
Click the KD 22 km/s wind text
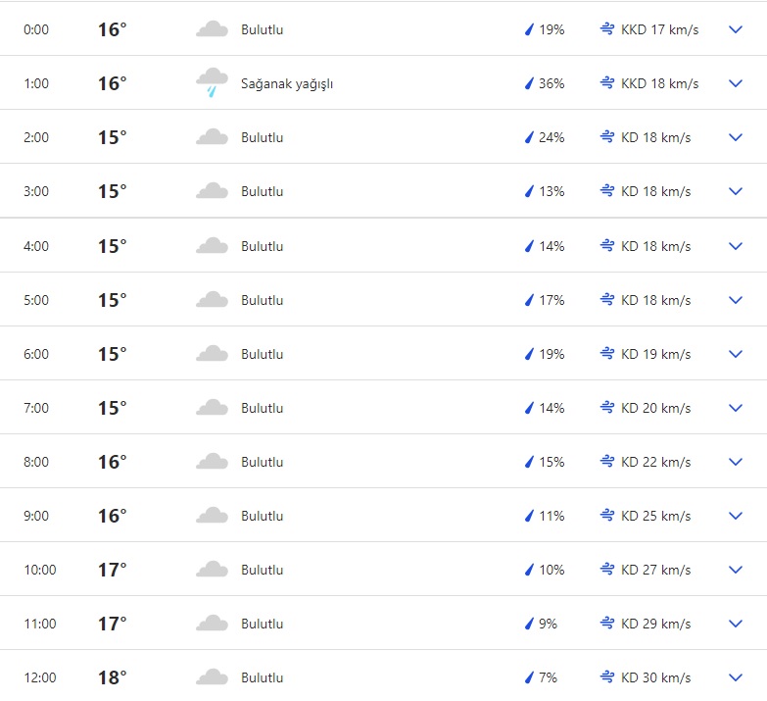pos(655,462)
